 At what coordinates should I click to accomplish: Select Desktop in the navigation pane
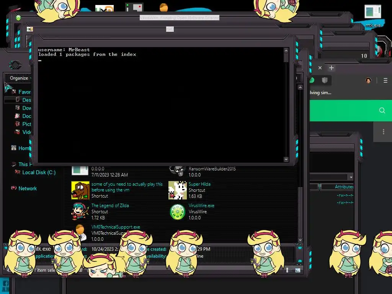(x=26, y=100)
